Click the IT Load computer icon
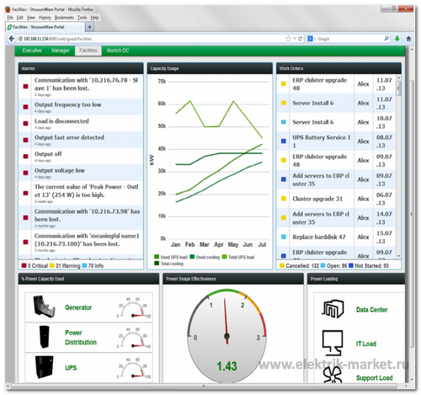 point(333,343)
